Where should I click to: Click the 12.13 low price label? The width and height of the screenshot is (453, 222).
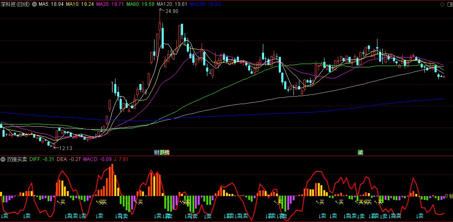pyautogui.click(x=65, y=148)
